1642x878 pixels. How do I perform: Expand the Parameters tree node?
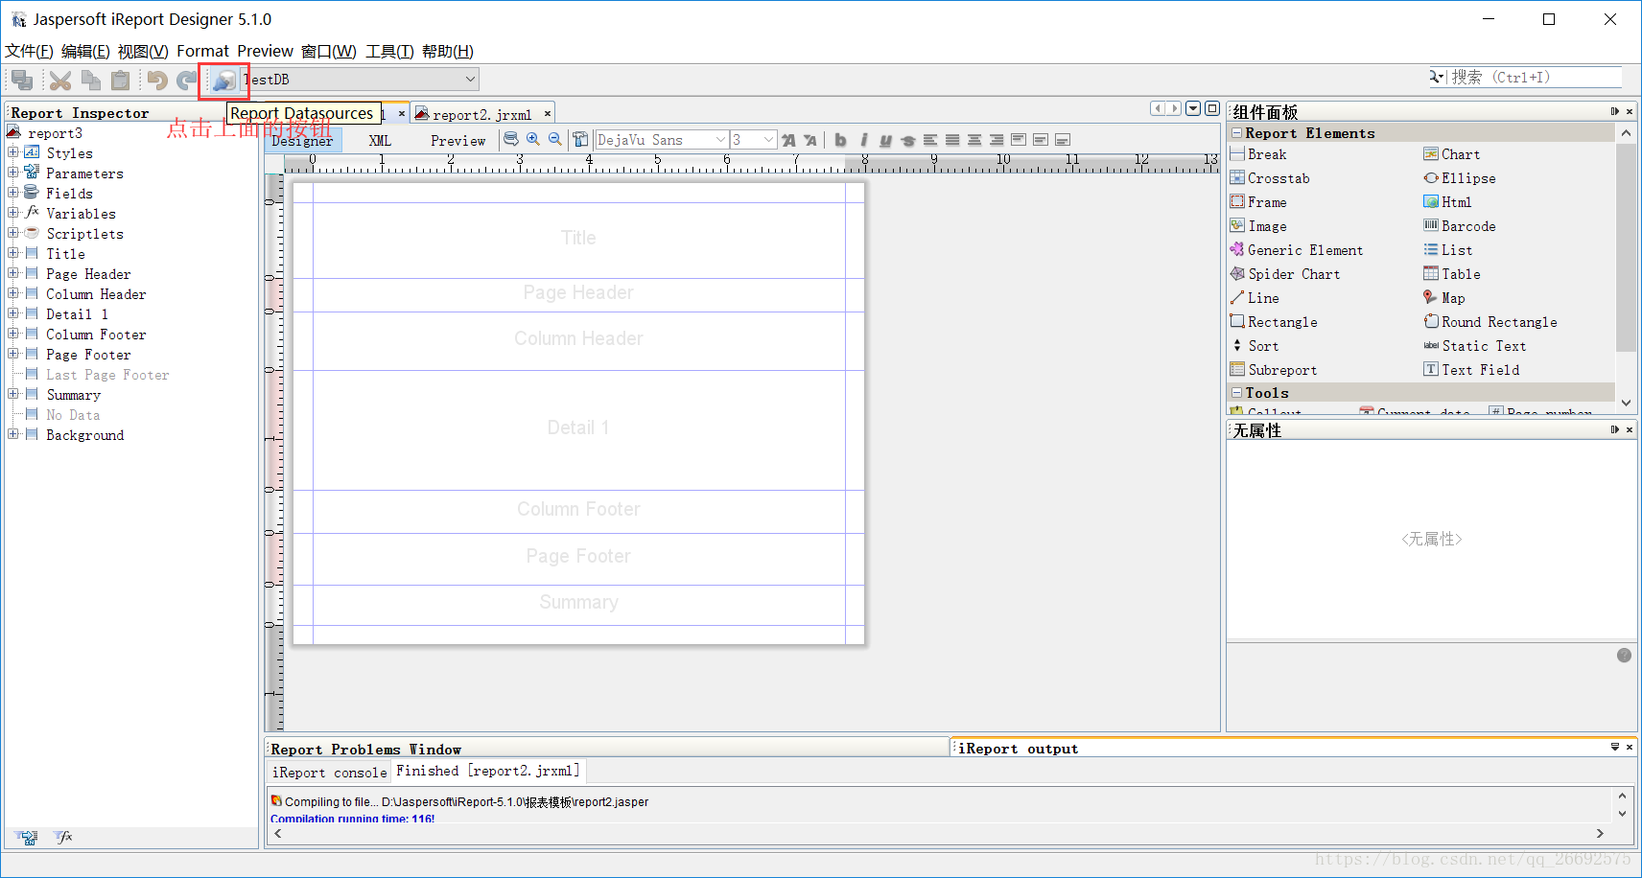[13, 173]
